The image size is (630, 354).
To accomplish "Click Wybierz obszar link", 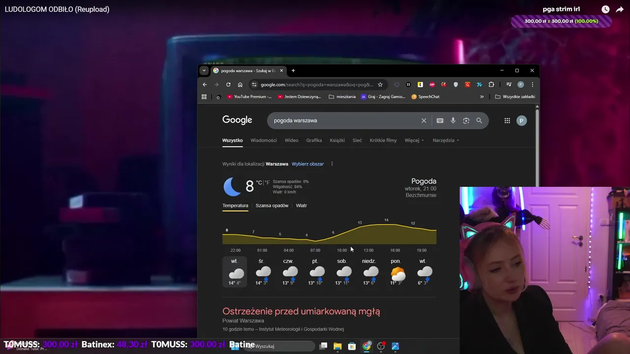I will coord(308,164).
